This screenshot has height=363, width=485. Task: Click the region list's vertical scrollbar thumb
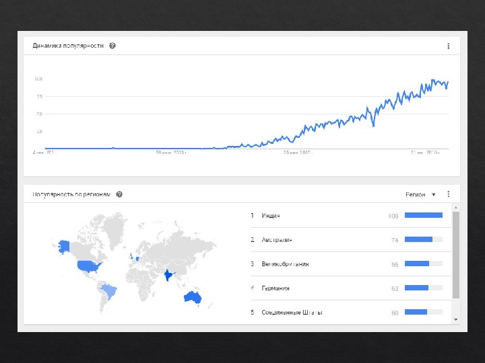(456, 255)
